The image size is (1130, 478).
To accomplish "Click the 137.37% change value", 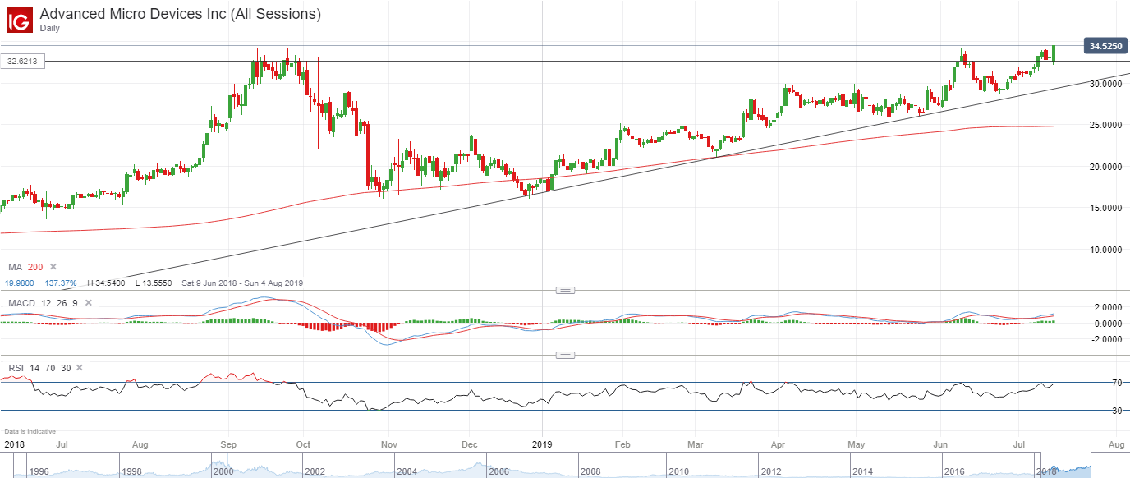I will click(x=61, y=283).
